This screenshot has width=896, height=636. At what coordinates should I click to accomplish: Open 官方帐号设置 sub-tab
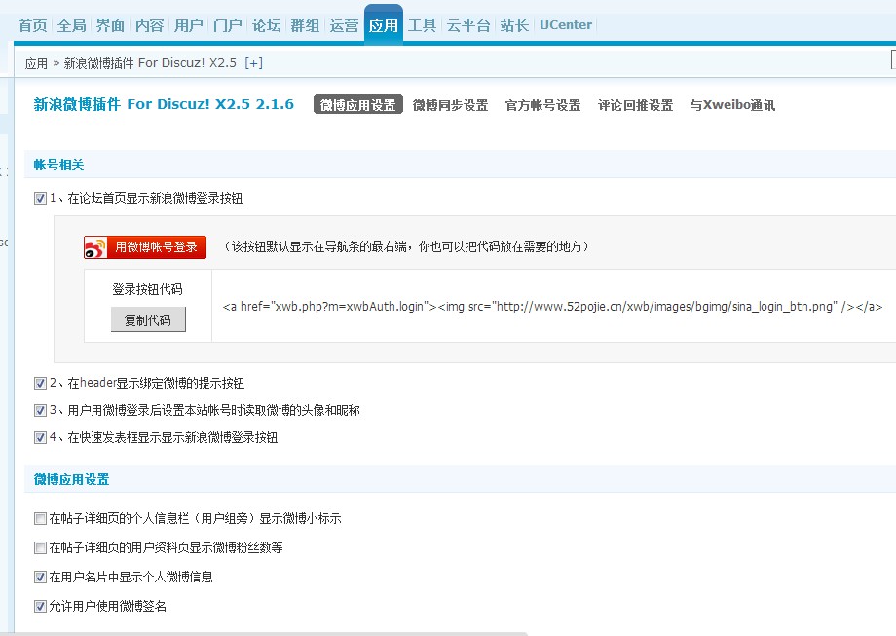click(542, 105)
